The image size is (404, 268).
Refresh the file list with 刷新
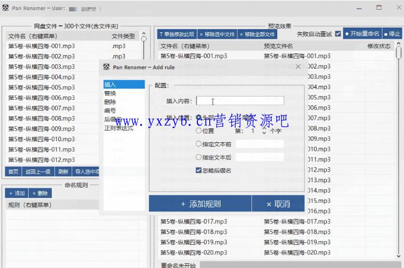(63, 171)
